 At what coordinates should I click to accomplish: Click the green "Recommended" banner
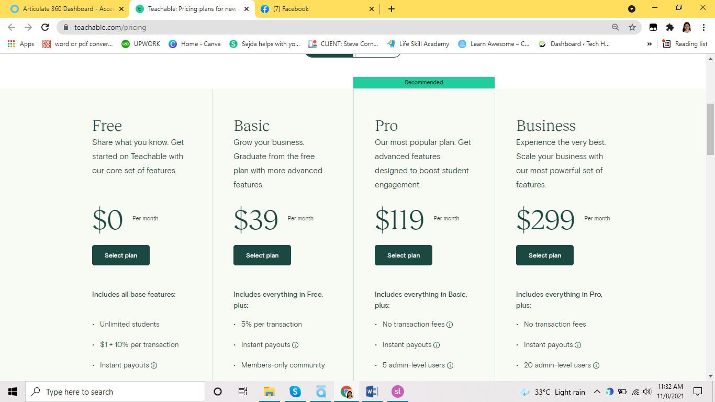point(424,83)
